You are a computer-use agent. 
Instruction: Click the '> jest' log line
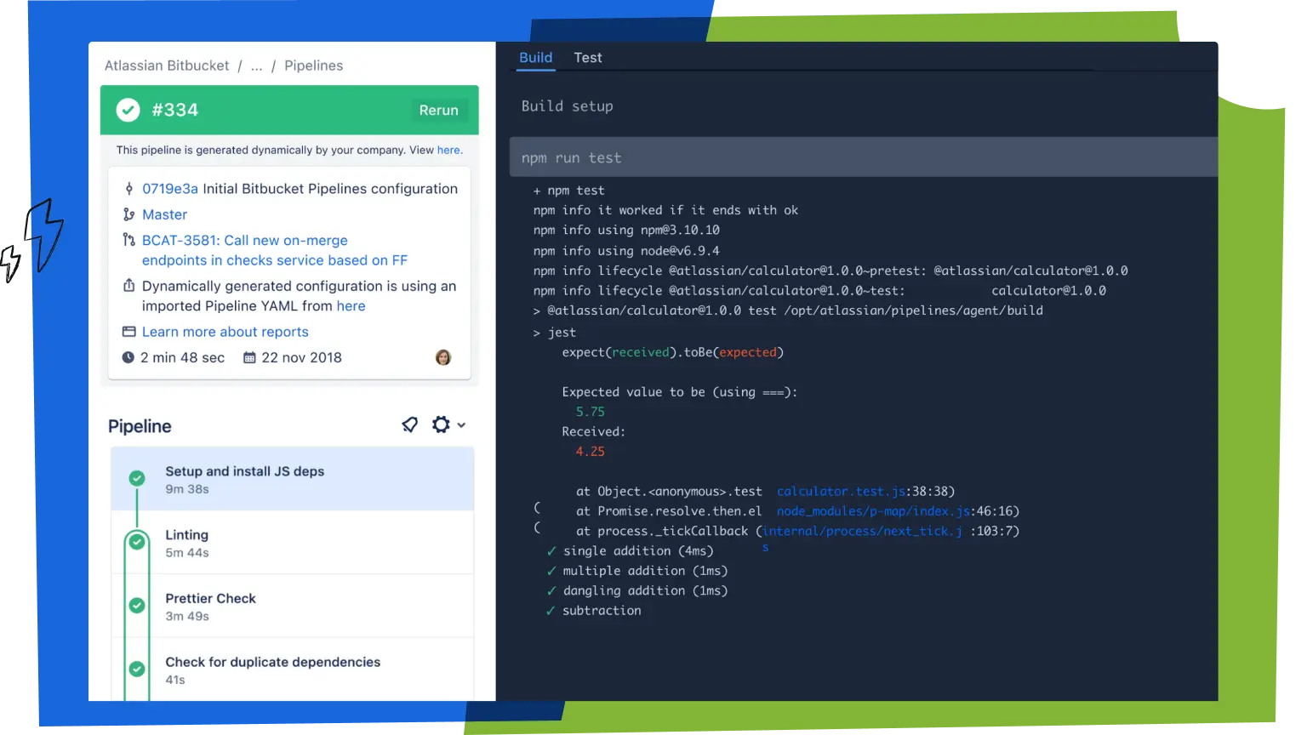click(x=555, y=333)
